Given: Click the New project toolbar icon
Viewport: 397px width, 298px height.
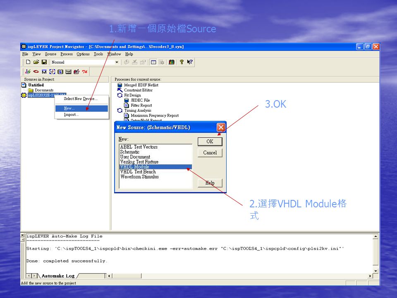Looking at the screenshot, I should click(28, 62).
